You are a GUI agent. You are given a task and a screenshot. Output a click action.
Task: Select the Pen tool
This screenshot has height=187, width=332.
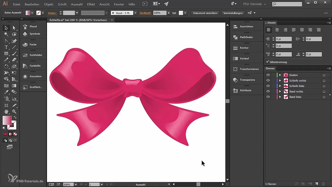tap(14, 41)
